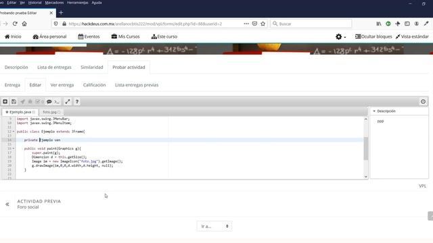Open the Similaridad tab
433x243 pixels.
click(x=92, y=67)
